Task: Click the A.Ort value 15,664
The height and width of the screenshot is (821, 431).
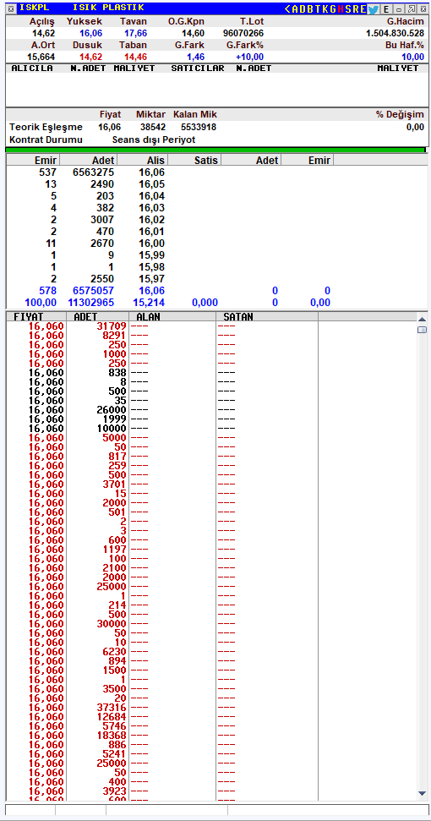Action: (41, 57)
